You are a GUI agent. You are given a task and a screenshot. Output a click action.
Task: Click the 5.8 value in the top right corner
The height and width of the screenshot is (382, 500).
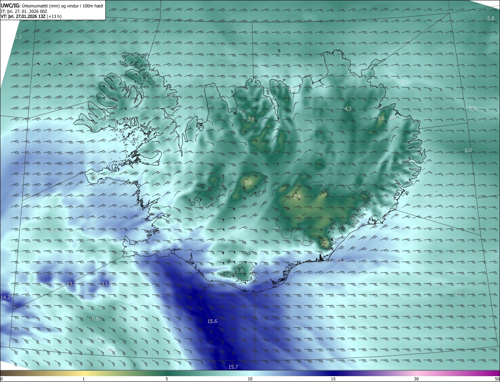[x=491, y=18]
